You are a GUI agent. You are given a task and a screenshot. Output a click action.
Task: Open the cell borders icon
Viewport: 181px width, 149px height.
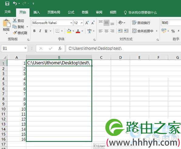point(57,31)
